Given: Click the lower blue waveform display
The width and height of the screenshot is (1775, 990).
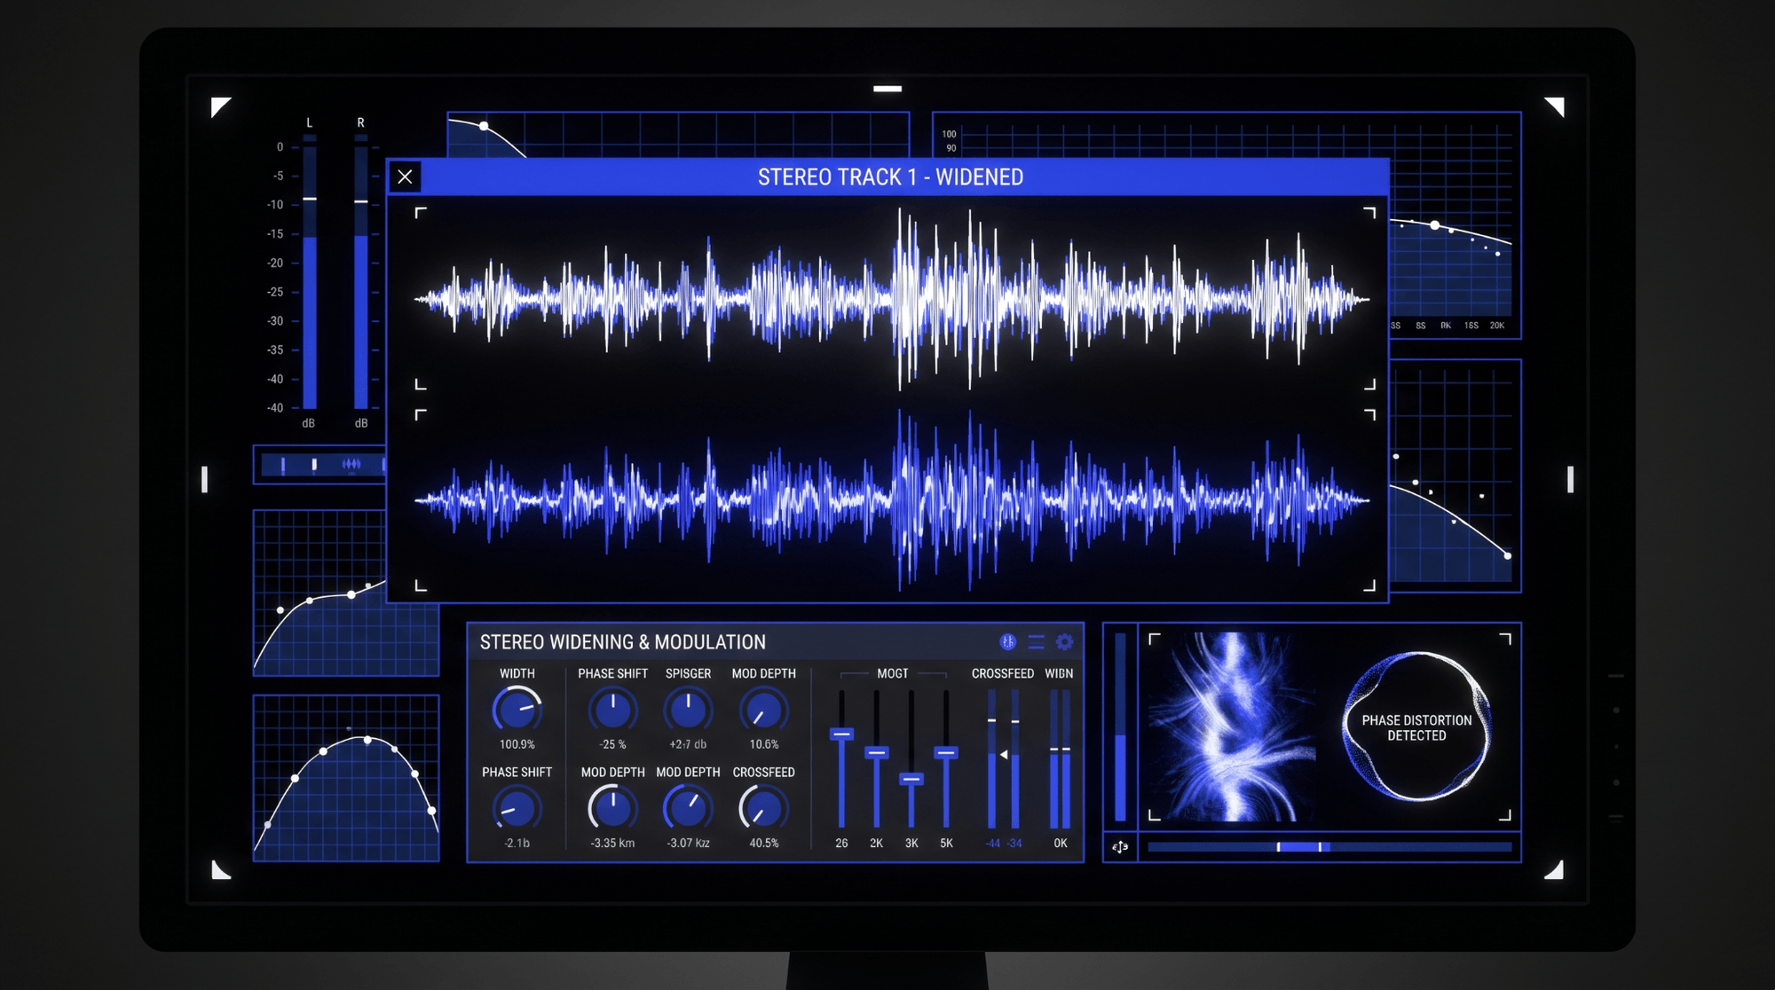Looking at the screenshot, I should [893, 500].
